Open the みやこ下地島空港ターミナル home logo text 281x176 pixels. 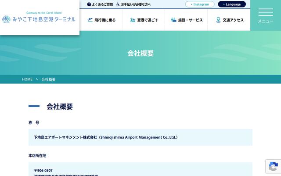[x=44, y=19]
